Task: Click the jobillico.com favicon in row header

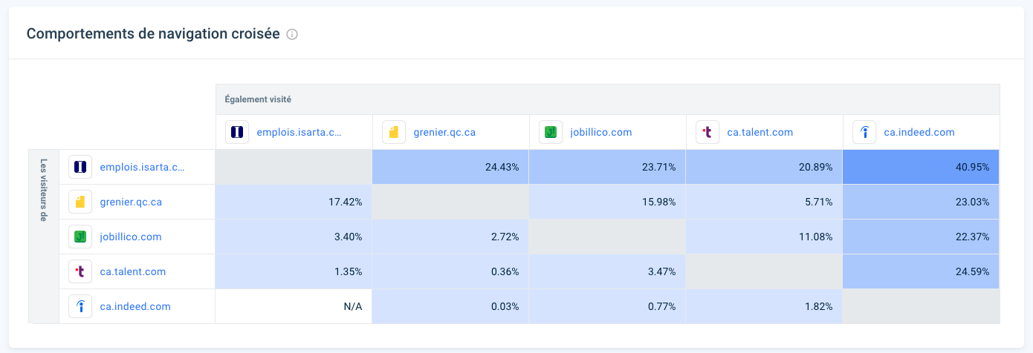Action: (80, 237)
